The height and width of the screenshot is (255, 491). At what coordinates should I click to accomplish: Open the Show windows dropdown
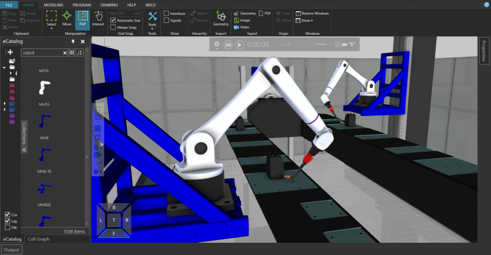307,20
